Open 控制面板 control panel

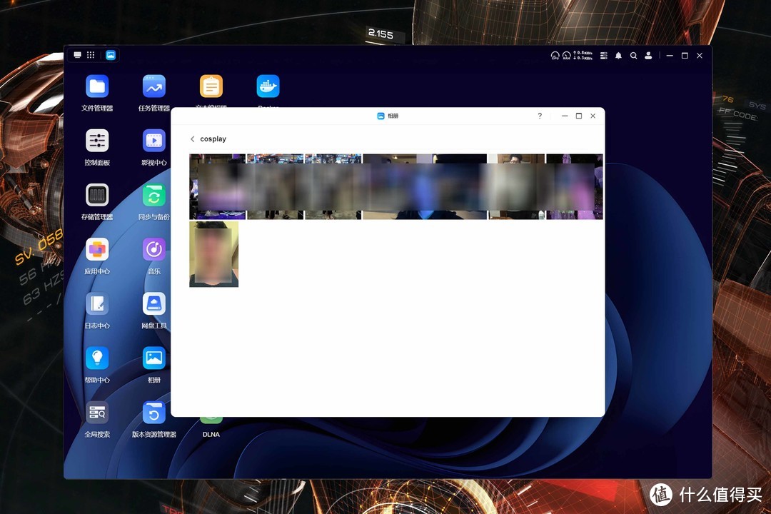point(97,141)
